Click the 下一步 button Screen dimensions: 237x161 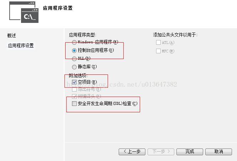click(x=161, y=152)
